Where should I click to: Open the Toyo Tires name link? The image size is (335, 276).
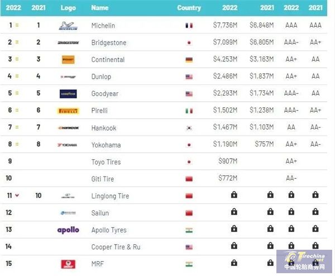click(x=106, y=162)
